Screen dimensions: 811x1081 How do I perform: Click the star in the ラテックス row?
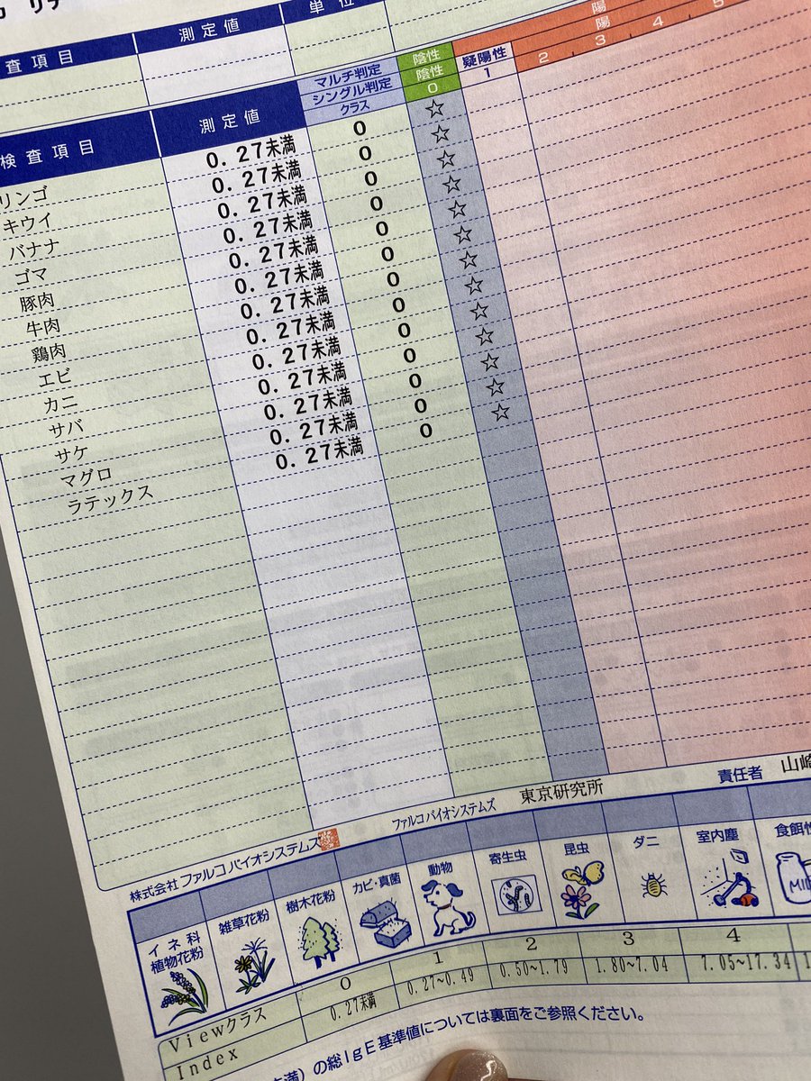pos(501,413)
